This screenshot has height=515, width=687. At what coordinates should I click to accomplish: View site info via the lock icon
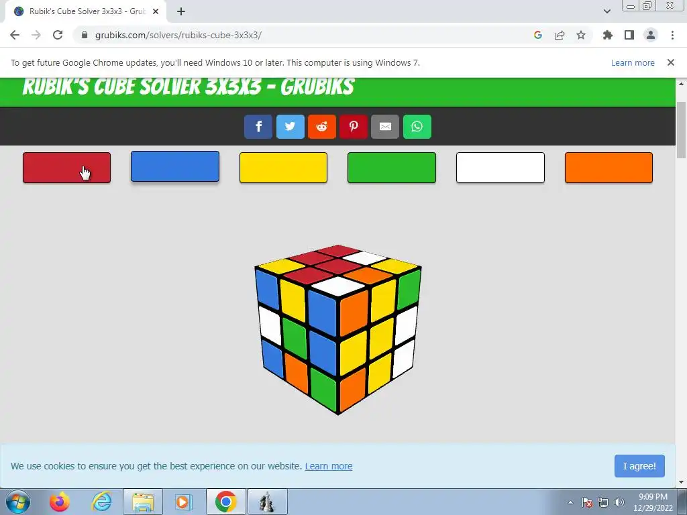tap(85, 35)
